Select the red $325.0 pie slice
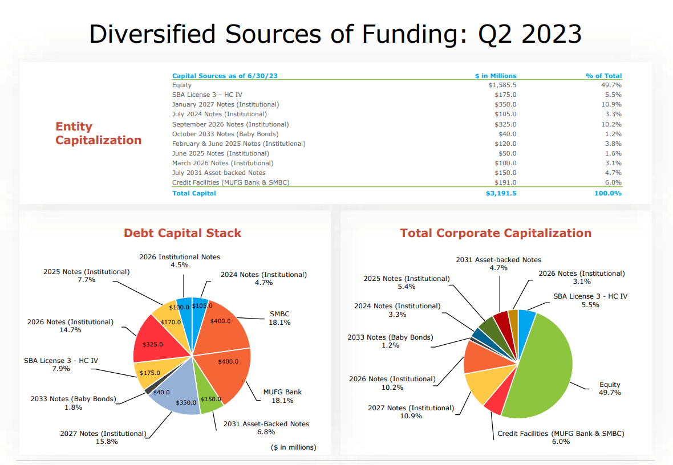 (155, 341)
